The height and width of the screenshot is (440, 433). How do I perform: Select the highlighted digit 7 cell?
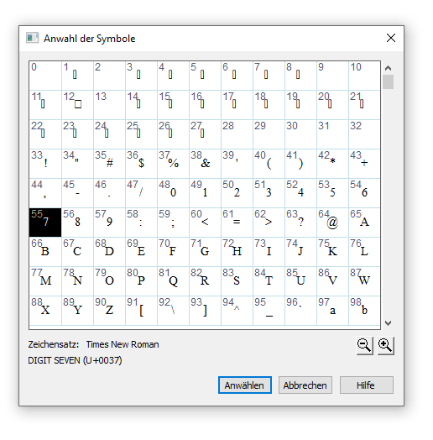coord(45,223)
